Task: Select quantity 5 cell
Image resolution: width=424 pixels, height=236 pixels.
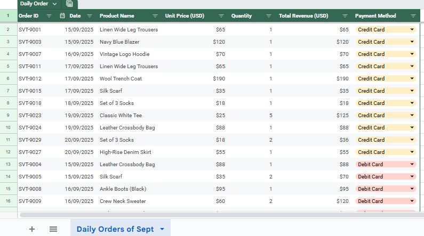Action: click(271, 115)
